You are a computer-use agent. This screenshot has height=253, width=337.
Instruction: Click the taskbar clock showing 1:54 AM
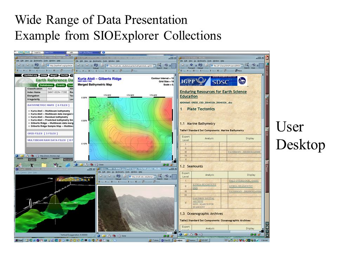(x=264, y=240)
